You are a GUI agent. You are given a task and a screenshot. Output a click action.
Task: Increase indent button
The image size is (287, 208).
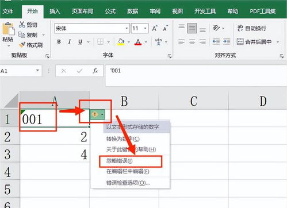tap(227, 41)
